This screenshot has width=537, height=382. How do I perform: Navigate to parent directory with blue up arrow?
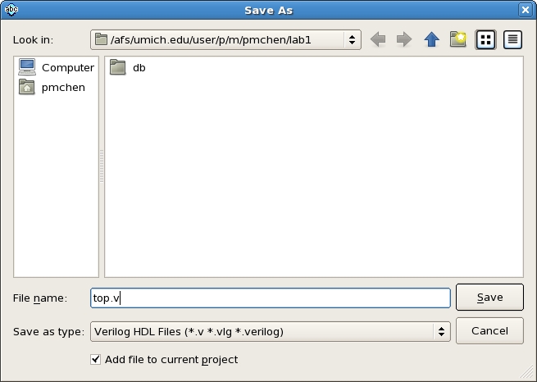[431, 39]
